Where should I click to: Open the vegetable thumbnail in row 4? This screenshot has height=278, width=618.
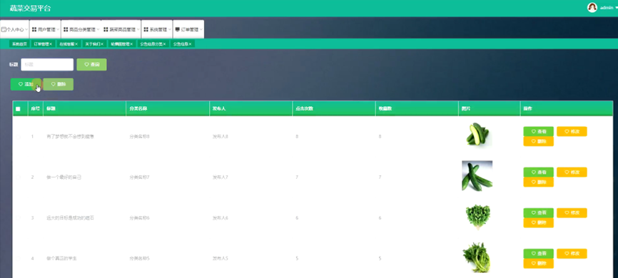click(477, 257)
